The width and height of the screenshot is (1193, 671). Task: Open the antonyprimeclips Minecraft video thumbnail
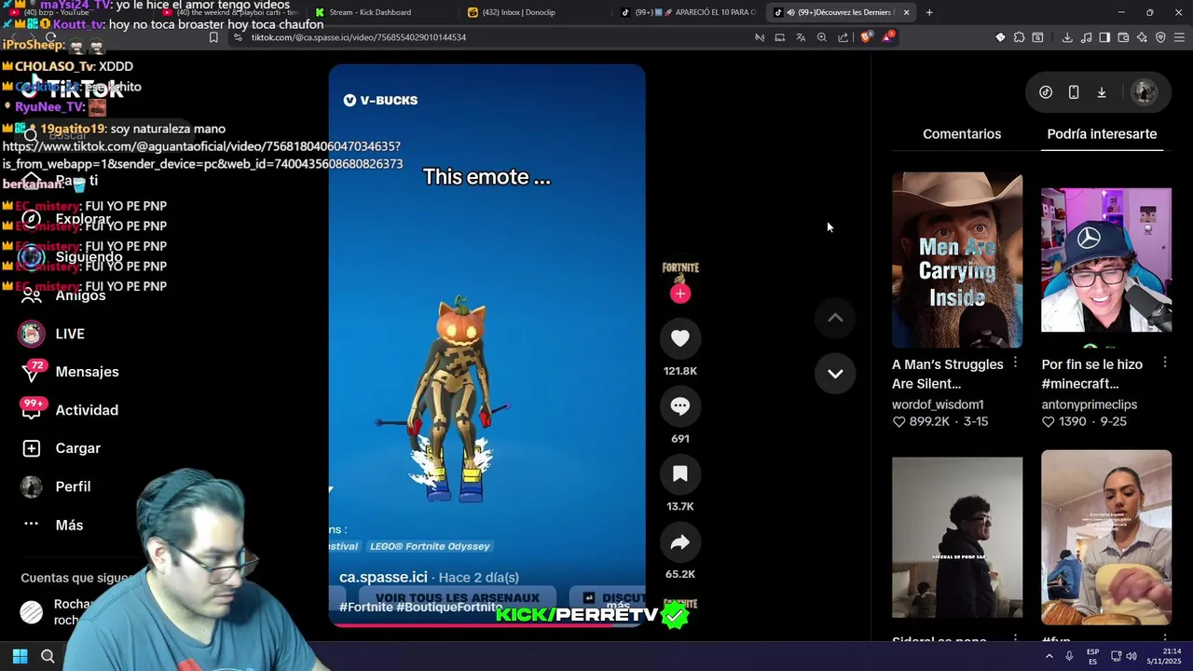point(1106,260)
